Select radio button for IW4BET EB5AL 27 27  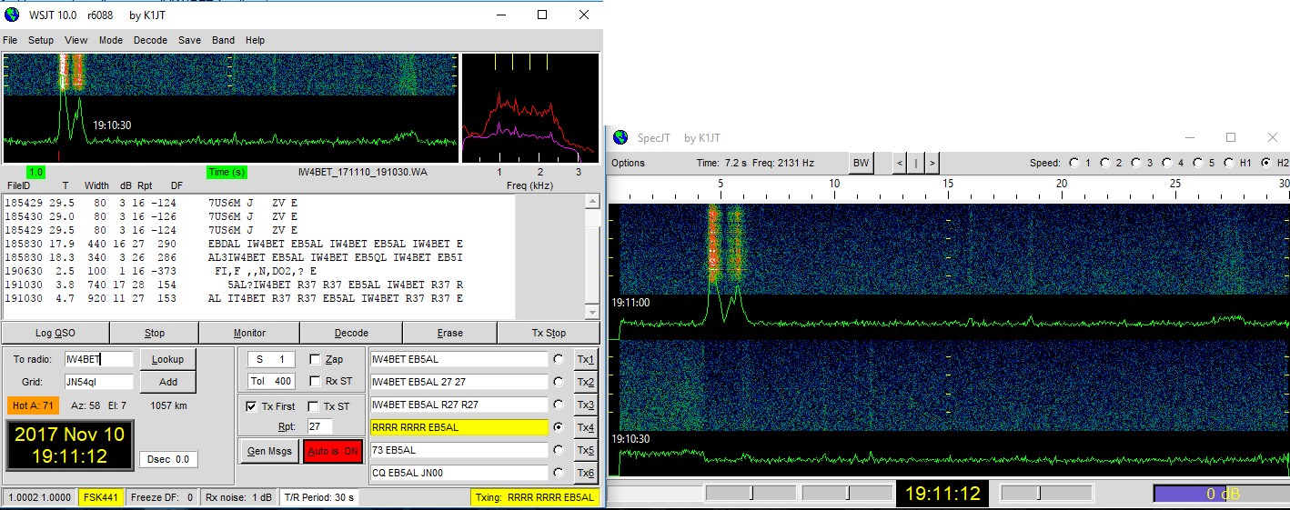click(559, 382)
